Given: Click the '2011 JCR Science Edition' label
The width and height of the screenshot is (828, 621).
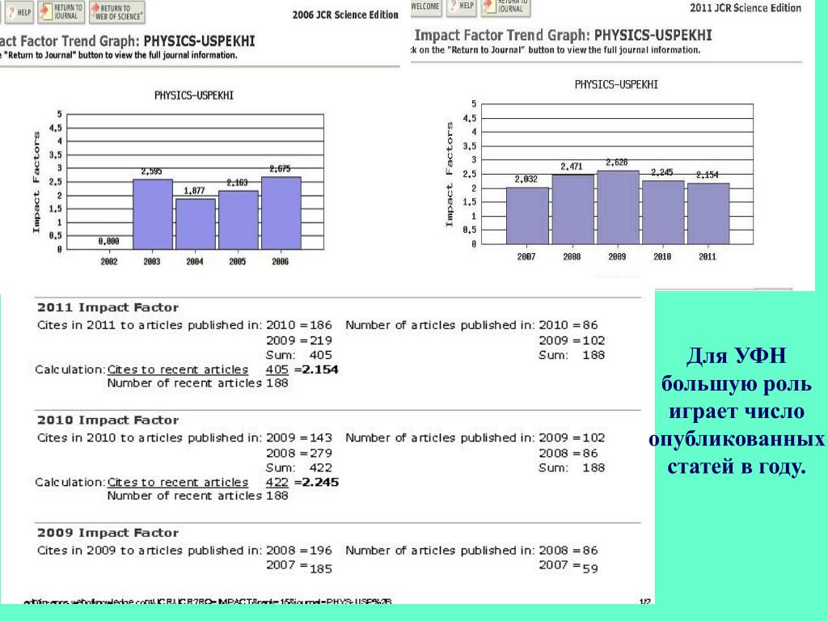Looking at the screenshot, I should click(x=745, y=8).
